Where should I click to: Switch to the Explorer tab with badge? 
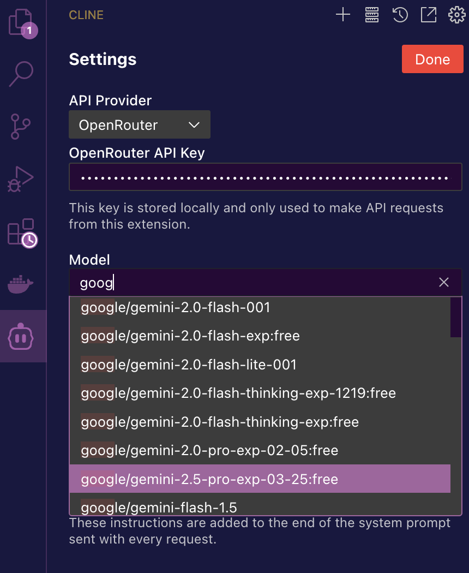(x=23, y=23)
